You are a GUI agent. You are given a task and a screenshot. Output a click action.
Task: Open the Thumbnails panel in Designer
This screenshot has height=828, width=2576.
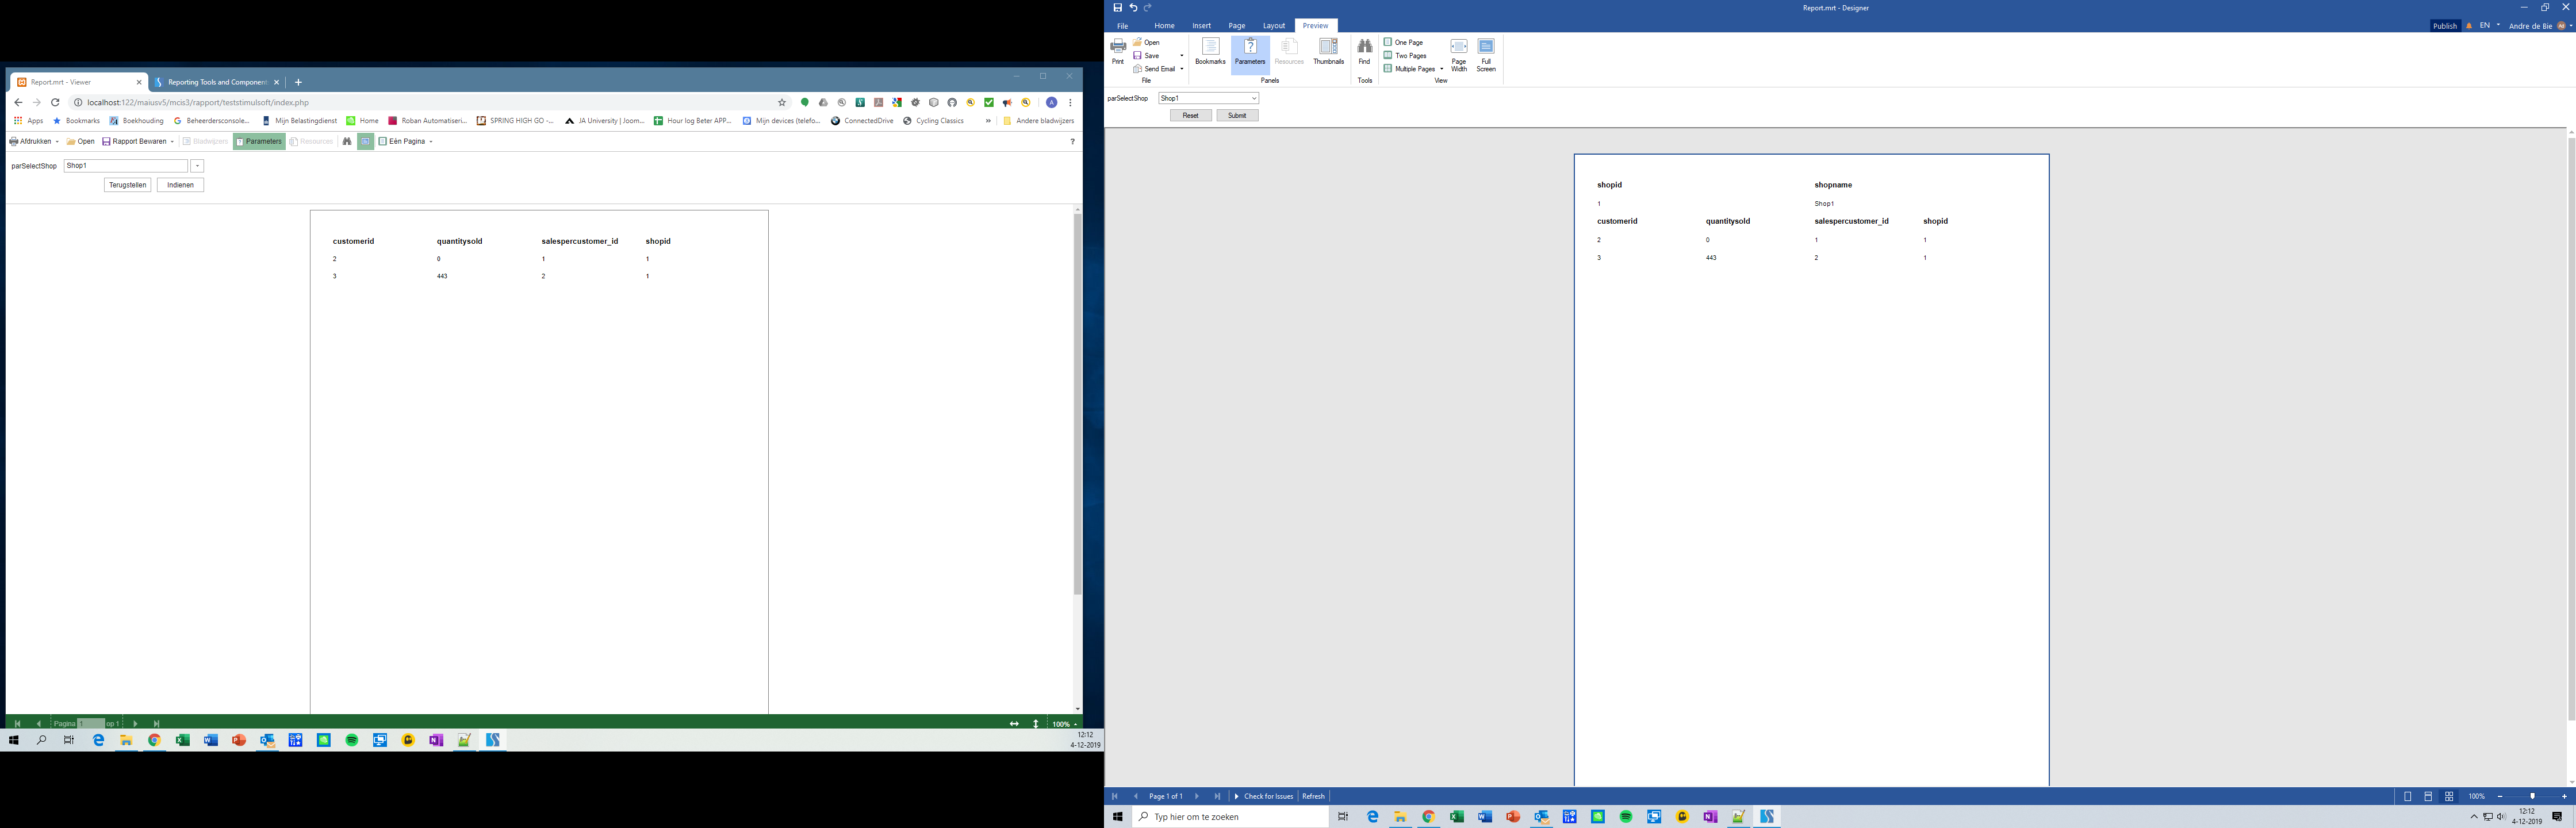coord(1328,52)
